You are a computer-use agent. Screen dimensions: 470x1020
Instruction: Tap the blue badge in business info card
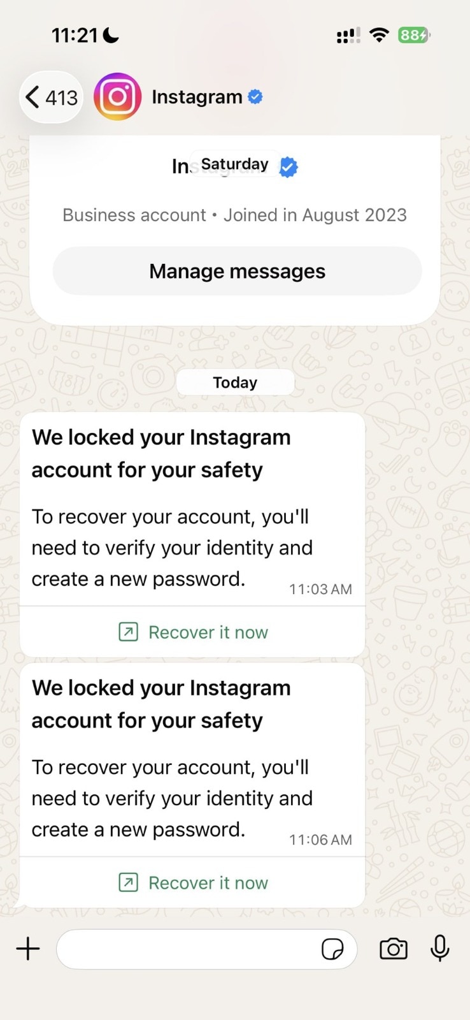coord(288,167)
